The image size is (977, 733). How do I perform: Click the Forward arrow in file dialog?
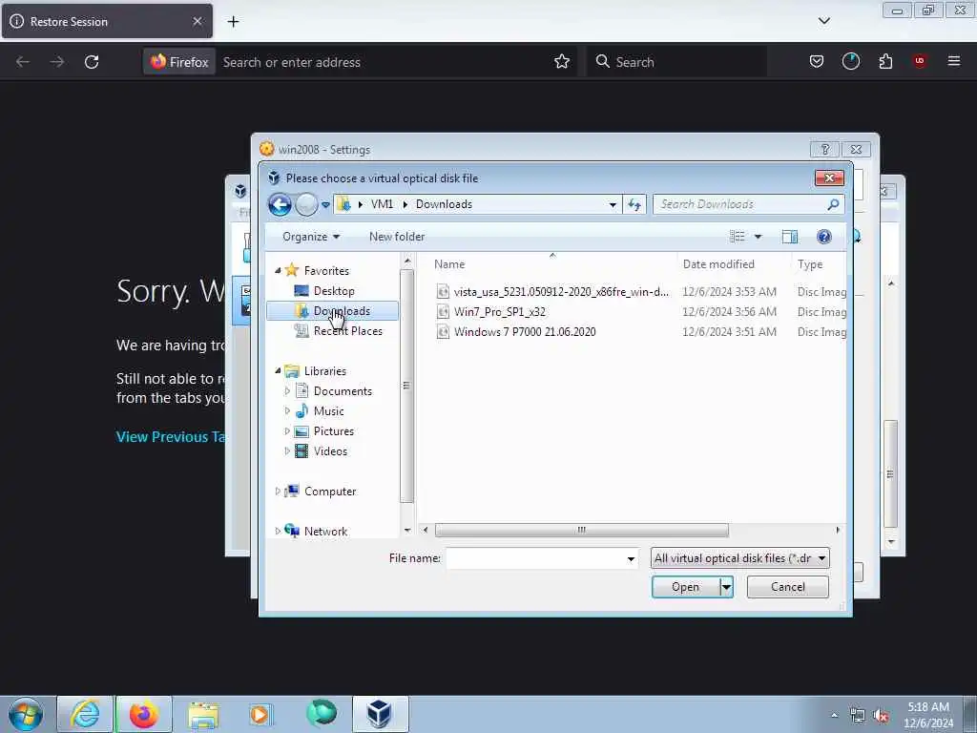point(306,204)
